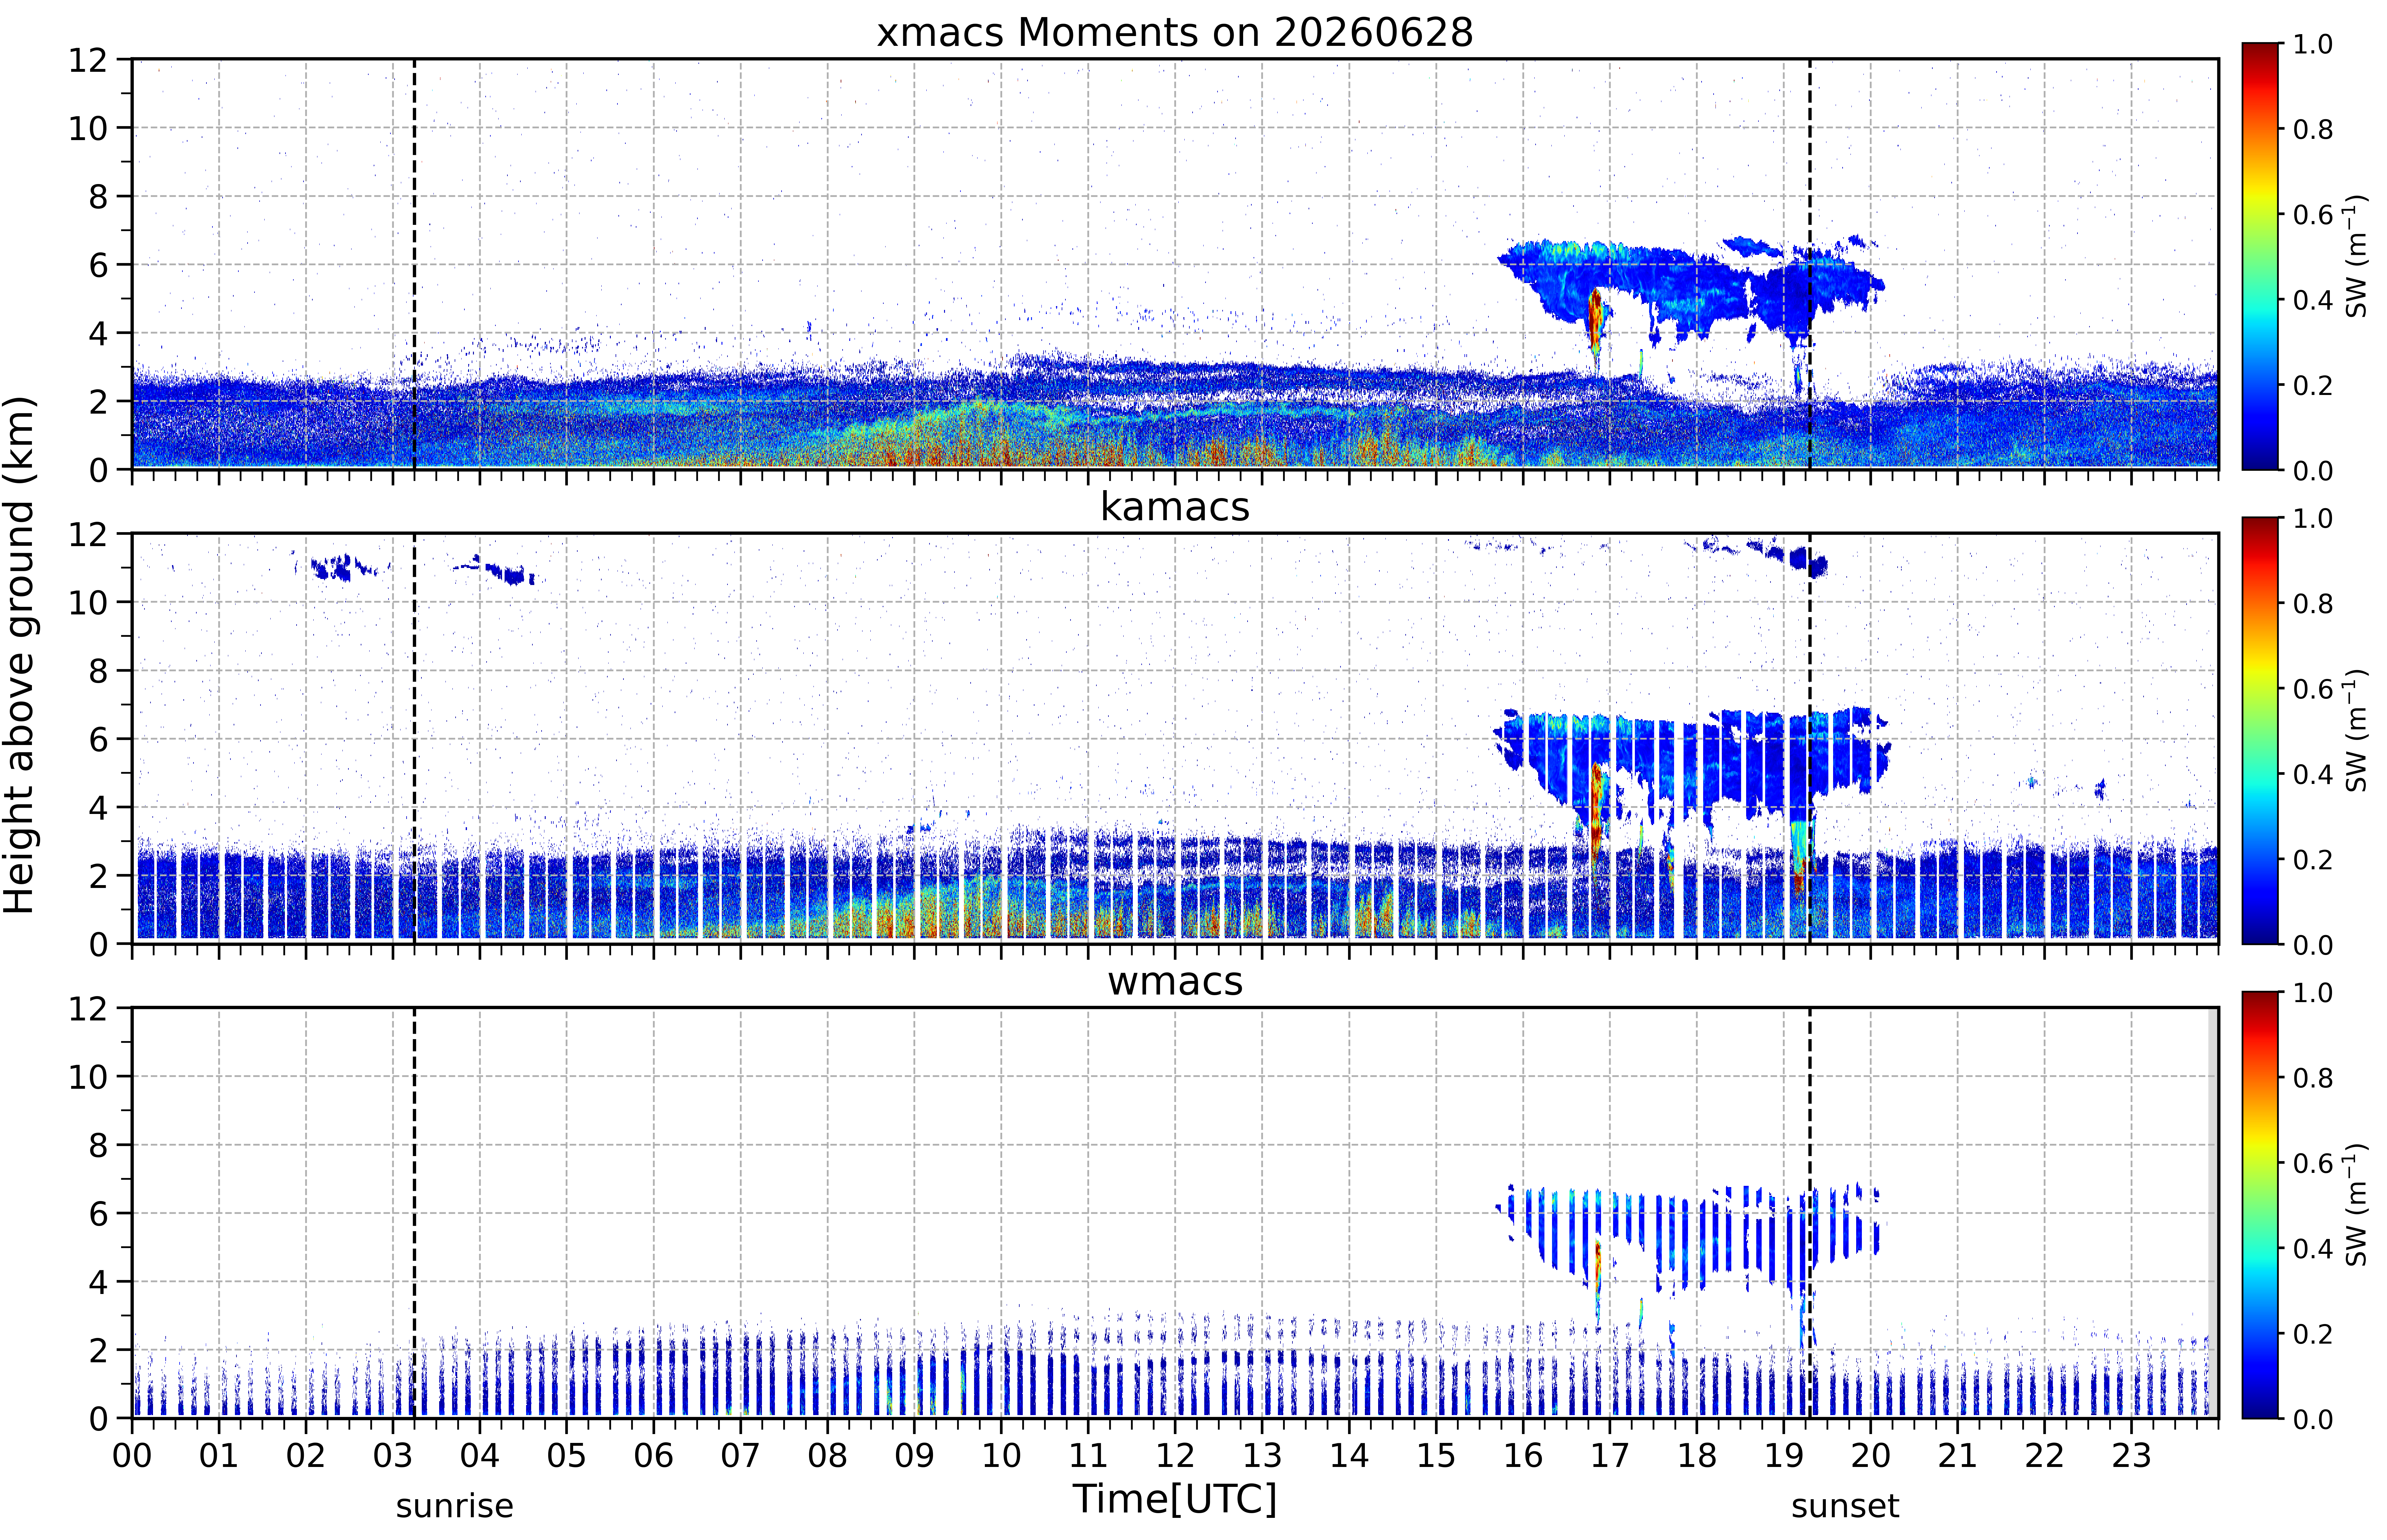The height and width of the screenshot is (1540, 2387).
Task: Click the "sunset" label below the axis
Action: [1845, 1506]
